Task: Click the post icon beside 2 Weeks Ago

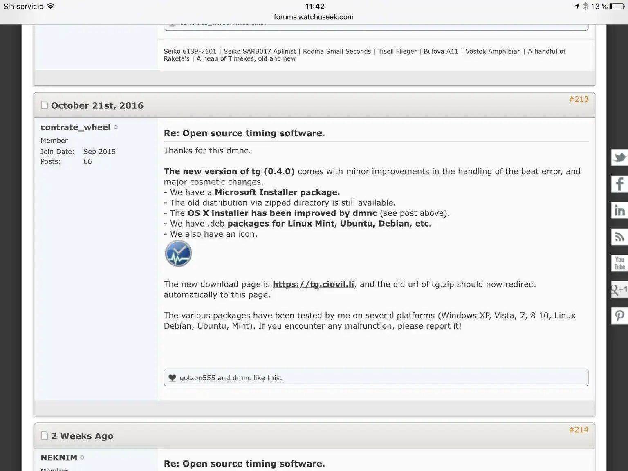Action: click(x=45, y=435)
